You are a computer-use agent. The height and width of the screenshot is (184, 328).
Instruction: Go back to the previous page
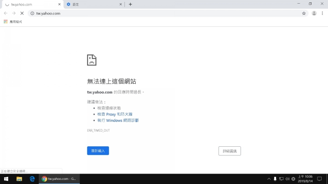5,13
